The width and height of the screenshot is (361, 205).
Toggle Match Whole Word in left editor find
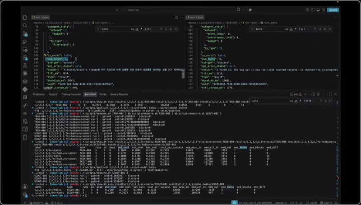pos(137,29)
